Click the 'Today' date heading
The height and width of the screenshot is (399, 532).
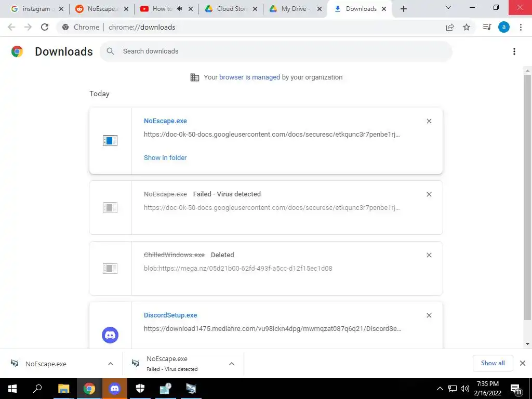click(99, 94)
